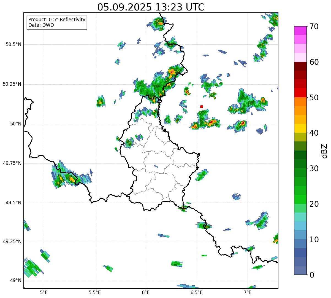
Task: Select the Data: DWD label
Action: coord(41,25)
